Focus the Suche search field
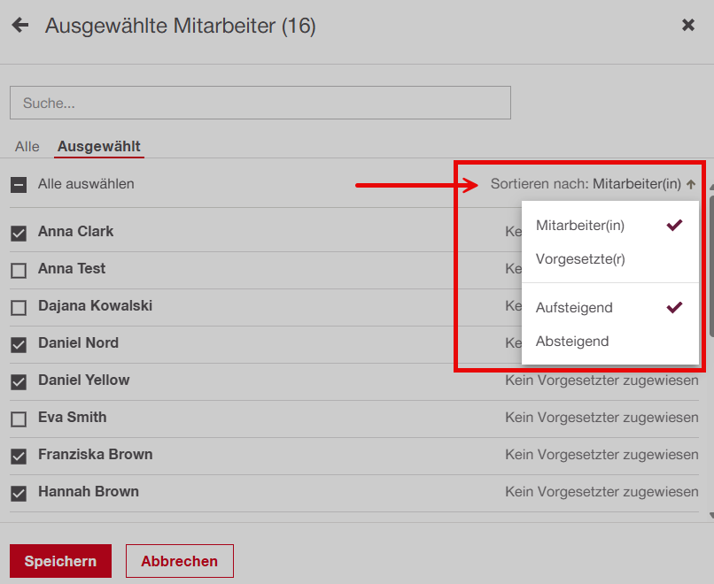 [260, 103]
